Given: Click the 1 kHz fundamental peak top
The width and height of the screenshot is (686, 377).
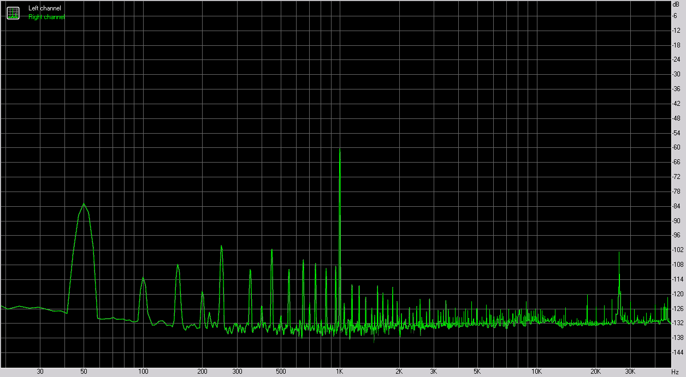Looking at the screenshot, I should 340,149.
